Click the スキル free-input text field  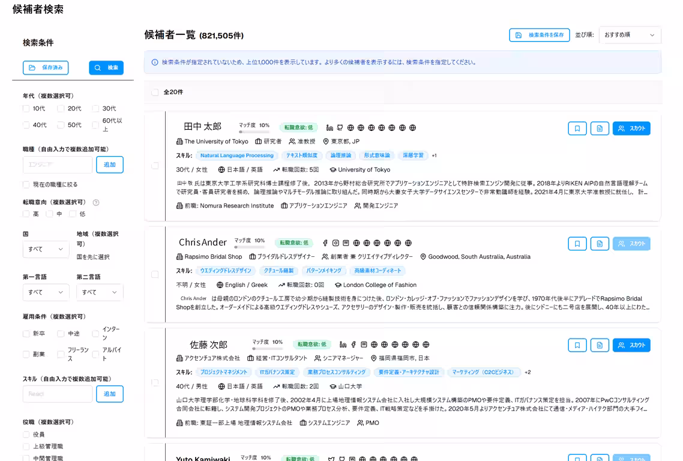pos(57,394)
